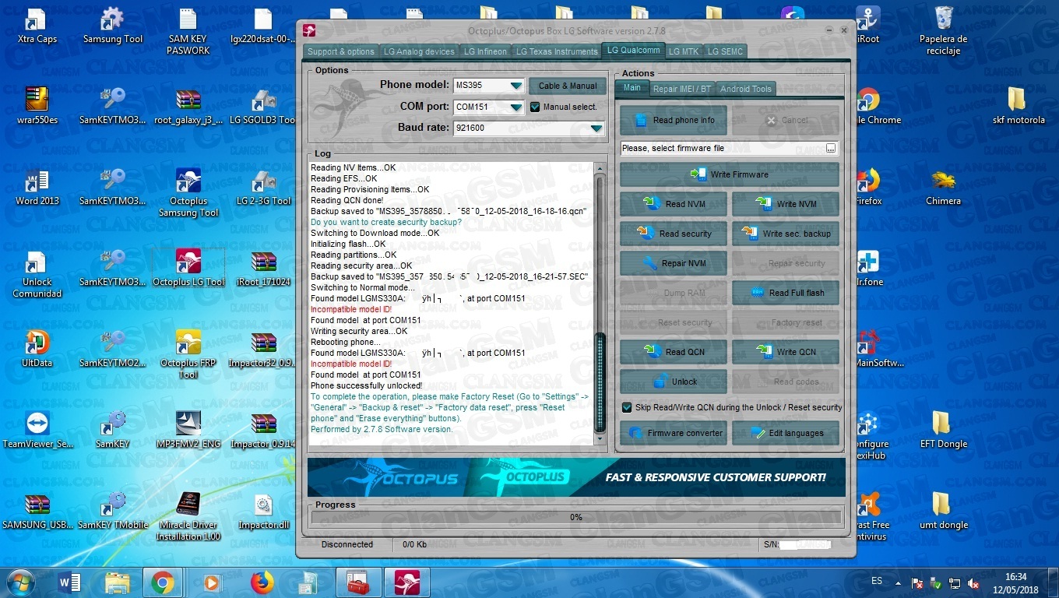This screenshot has width=1059, height=598.
Task: Expand the COM port dropdown
Action: [x=516, y=107]
